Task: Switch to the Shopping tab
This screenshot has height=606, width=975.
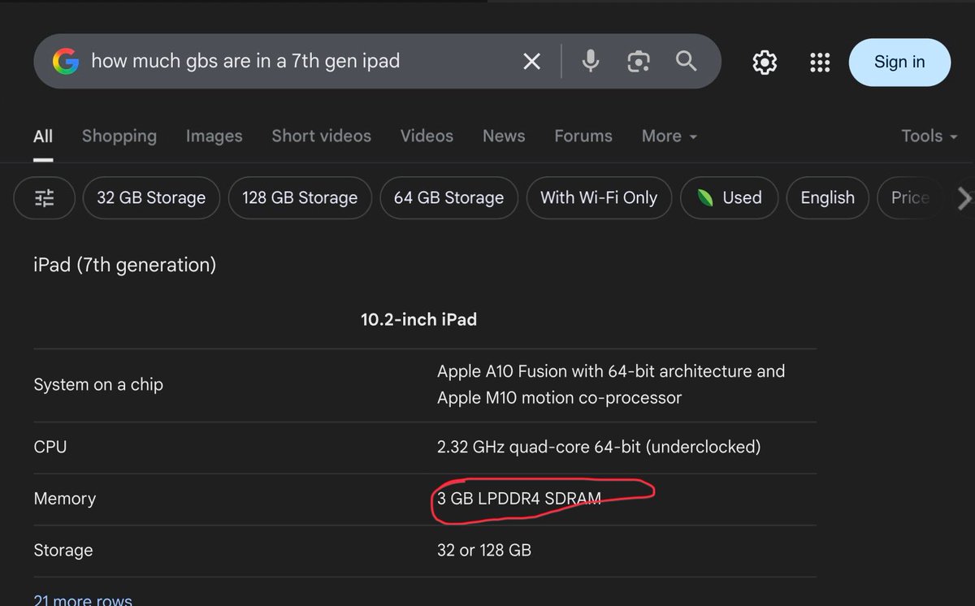Action: pos(119,136)
